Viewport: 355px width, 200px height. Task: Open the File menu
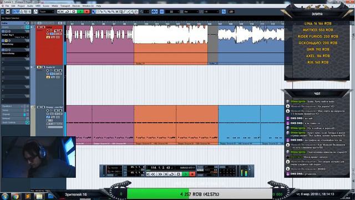7,6
